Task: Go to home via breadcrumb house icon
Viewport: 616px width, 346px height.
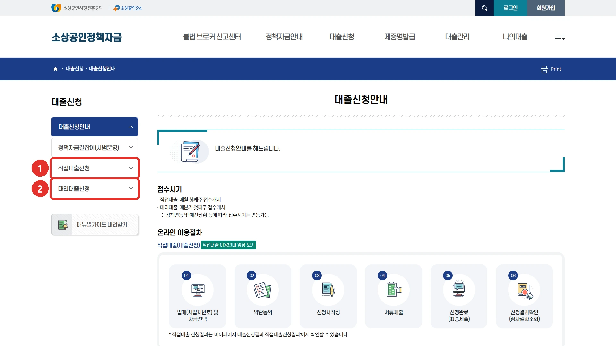Action: (x=56, y=69)
